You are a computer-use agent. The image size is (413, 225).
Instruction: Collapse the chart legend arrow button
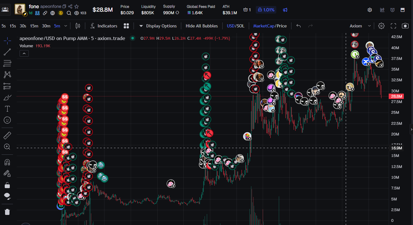coord(24,54)
